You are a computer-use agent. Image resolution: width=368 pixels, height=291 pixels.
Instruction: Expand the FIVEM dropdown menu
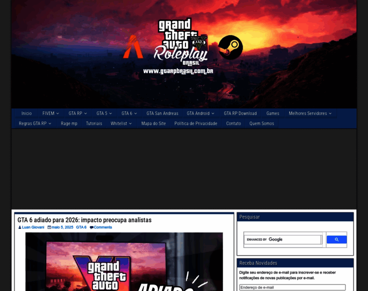pos(51,113)
